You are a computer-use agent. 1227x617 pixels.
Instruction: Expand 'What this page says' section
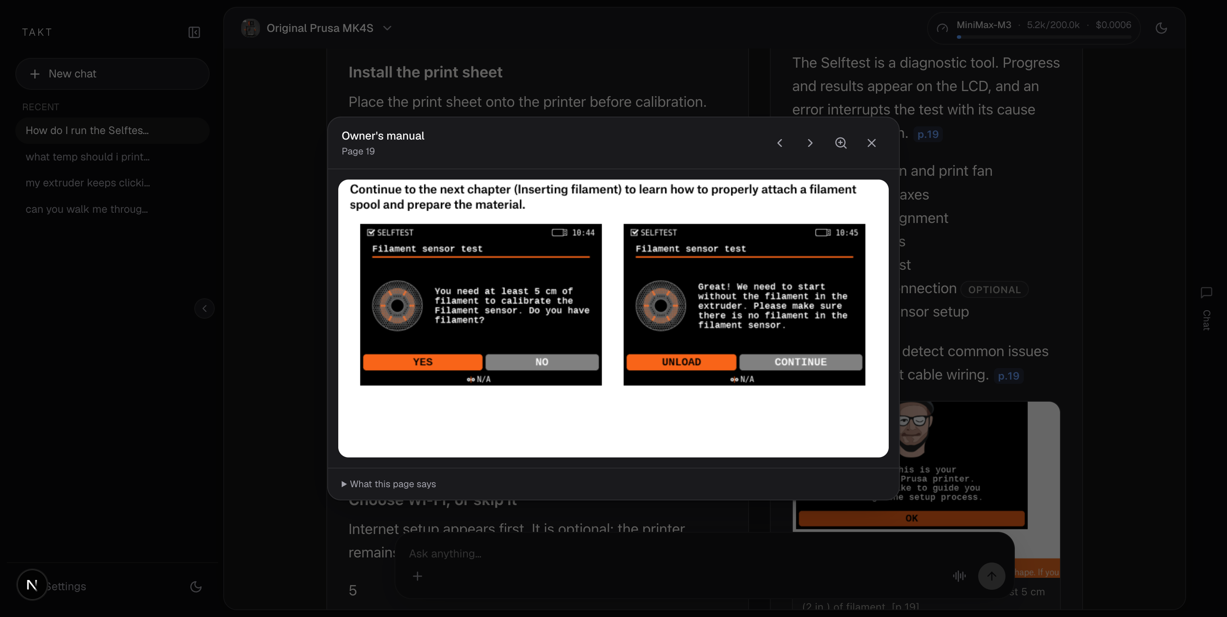coord(389,484)
